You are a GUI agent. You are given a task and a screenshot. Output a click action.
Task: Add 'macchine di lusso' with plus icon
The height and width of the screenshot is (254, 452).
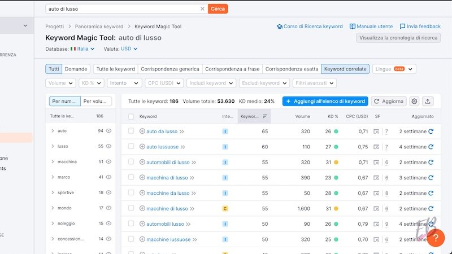[x=142, y=208]
